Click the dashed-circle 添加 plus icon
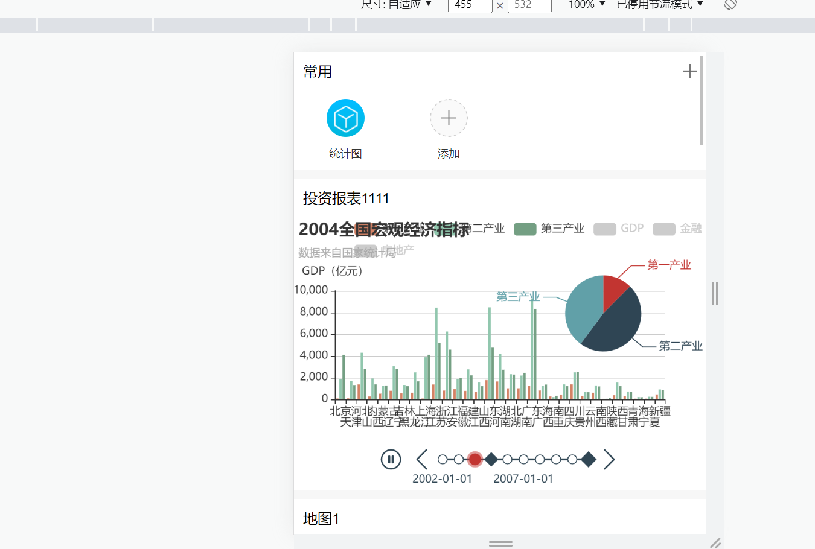Screen dimensions: 815x549 click(x=449, y=118)
